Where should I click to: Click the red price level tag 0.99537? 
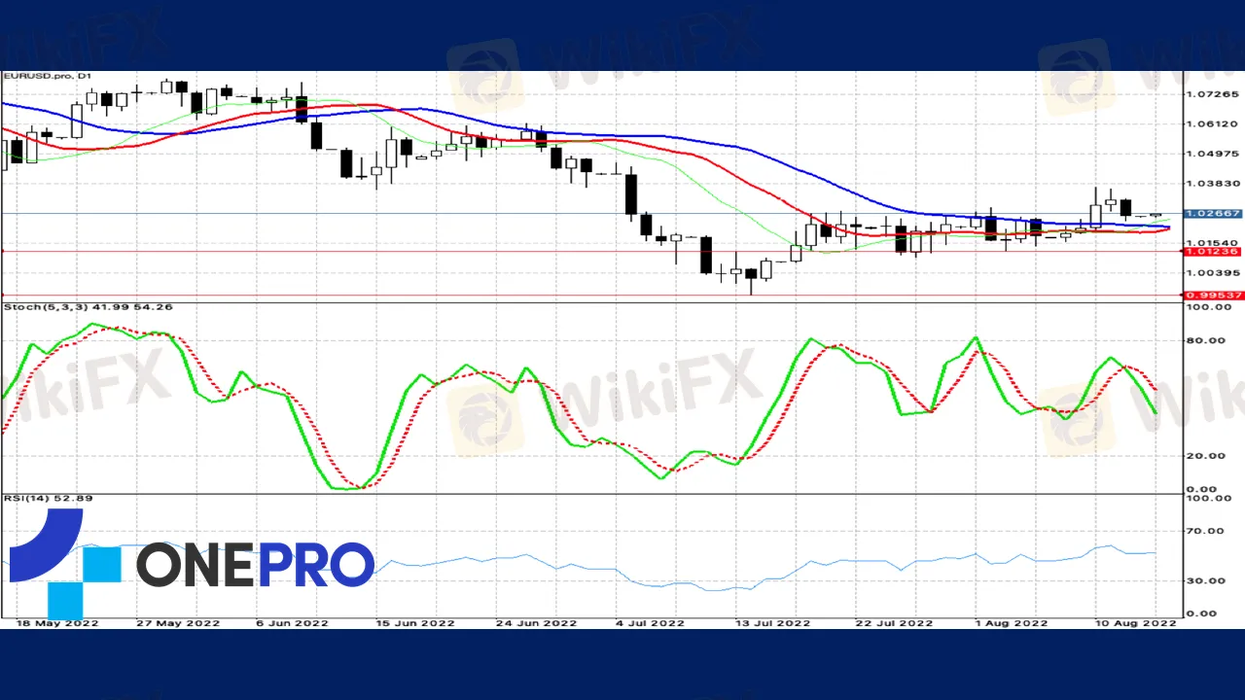coord(1211,295)
